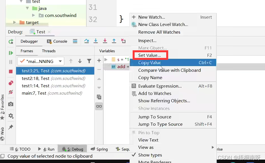
Task: Click the Pin tab icon
Action: click(x=11, y=127)
